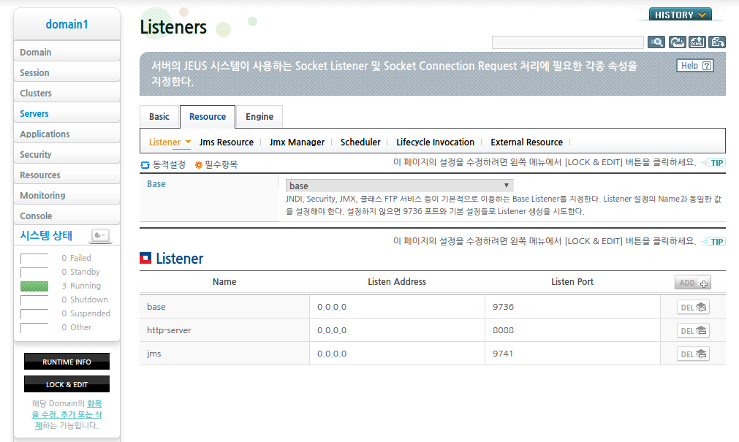Screen dimensions: 739x442
Task: Switch to the Engine tab
Action: [259, 116]
